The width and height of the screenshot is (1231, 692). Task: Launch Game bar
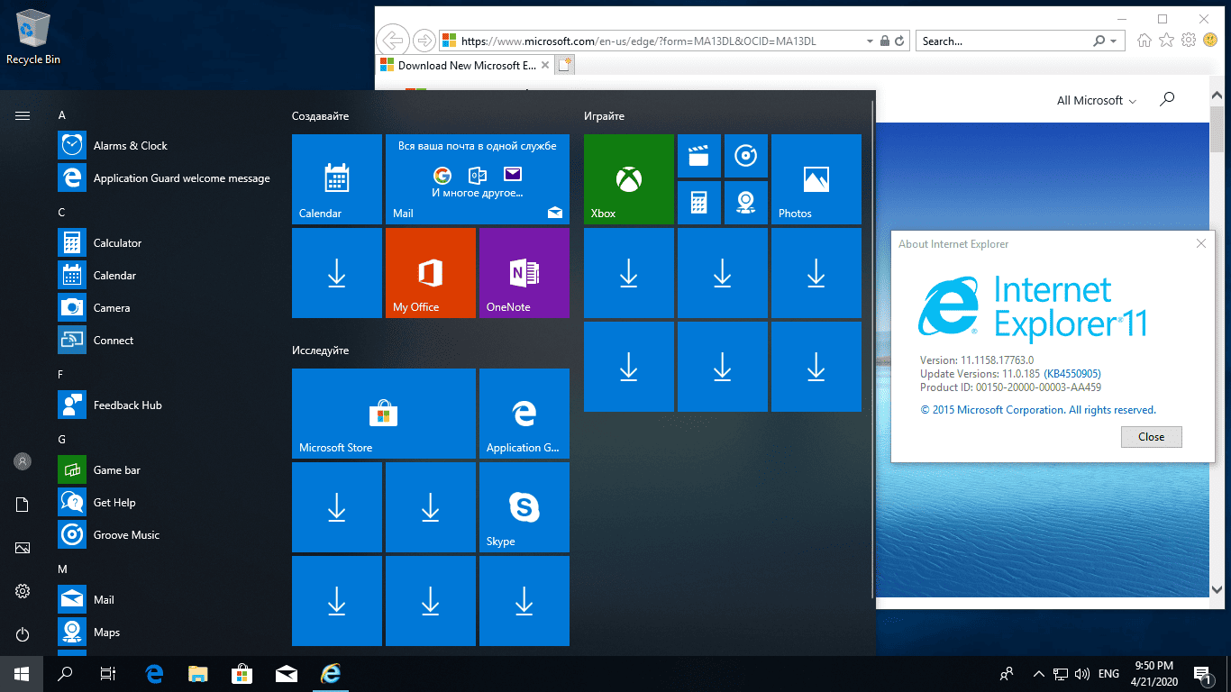coord(165,470)
